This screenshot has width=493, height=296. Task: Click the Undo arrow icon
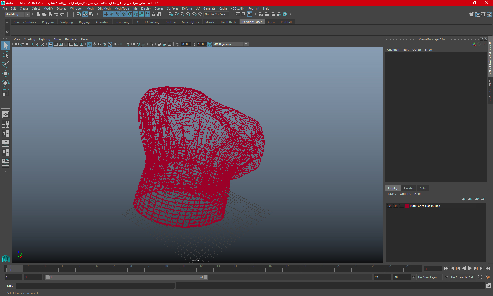56,14
